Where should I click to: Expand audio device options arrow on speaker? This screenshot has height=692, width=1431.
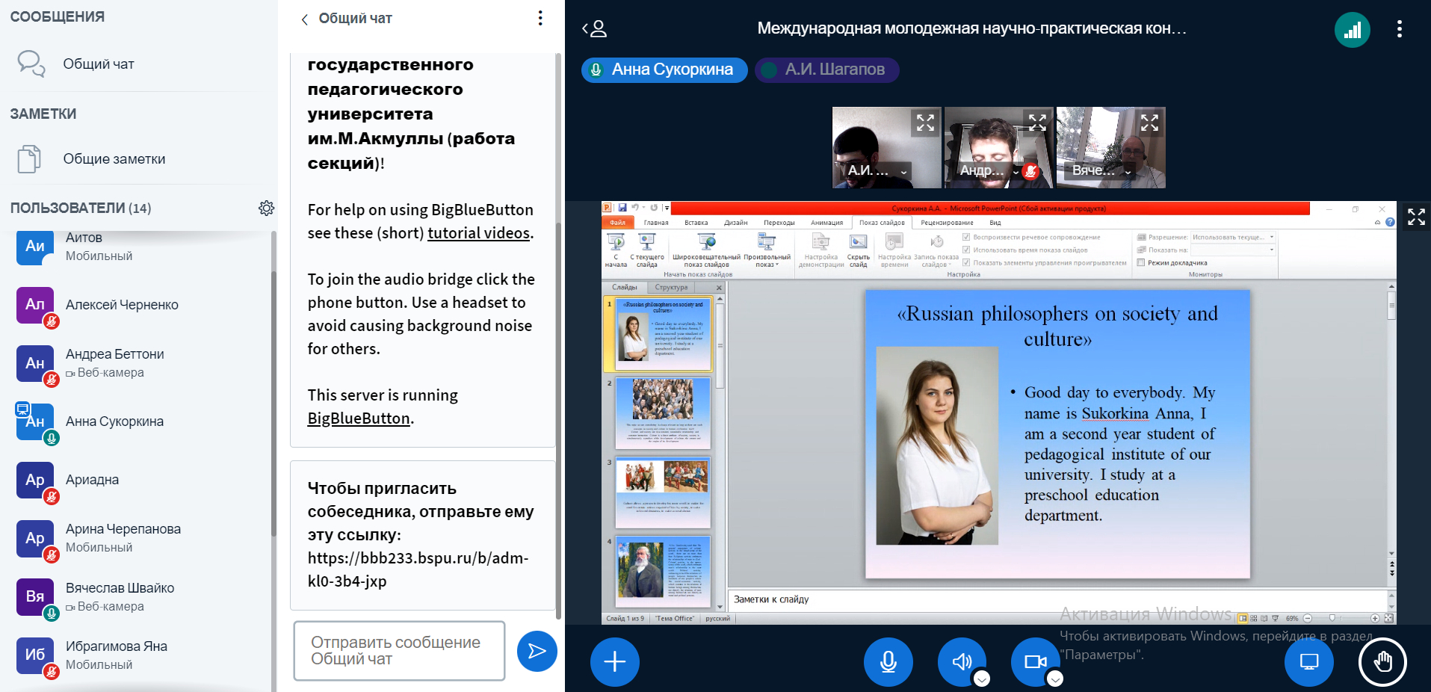982,679
